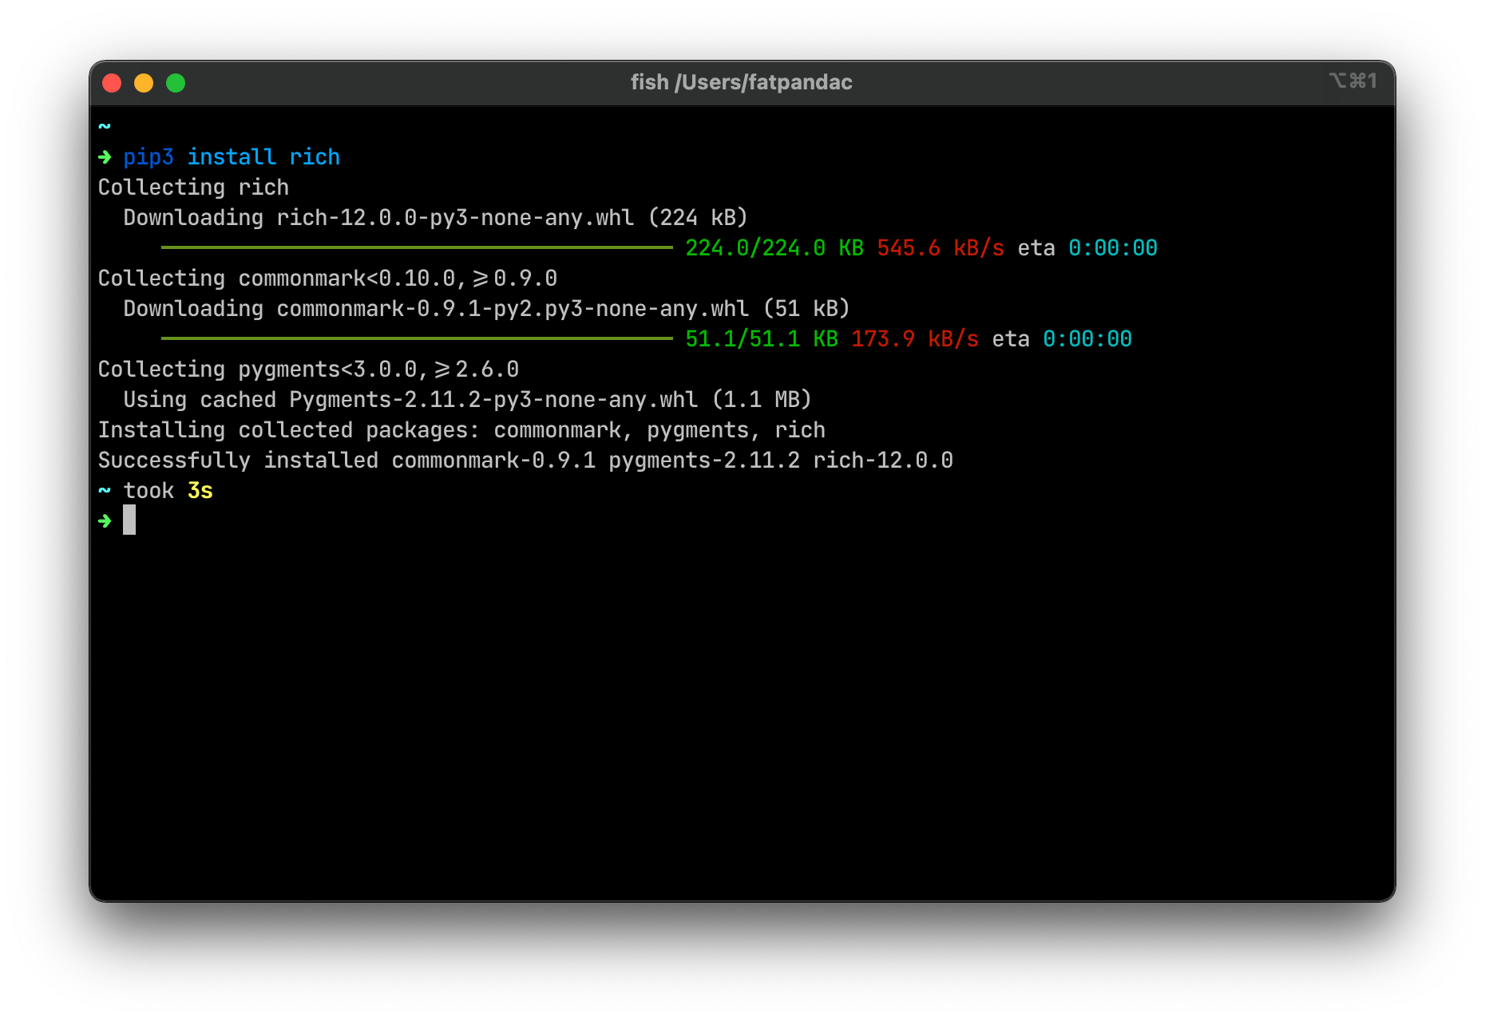Click the fish /Users/fatpandac title bar

pyautogui.click(x=741, y=81)
